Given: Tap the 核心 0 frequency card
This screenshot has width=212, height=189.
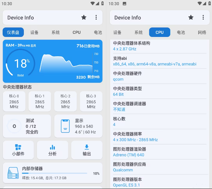Looking at the screenshot, I should click(x=14, y=101).
